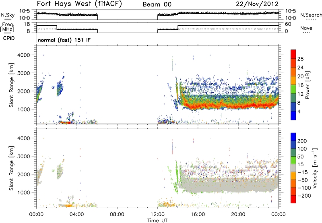The width and height of the screenshot is (322, 223).
Task: Click the 'Freq. [MHz]' axis label
Action: (x=7, y=27)
